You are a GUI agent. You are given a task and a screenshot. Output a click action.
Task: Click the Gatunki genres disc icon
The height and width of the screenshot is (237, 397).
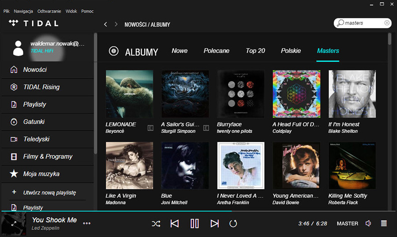click(14, 122)
